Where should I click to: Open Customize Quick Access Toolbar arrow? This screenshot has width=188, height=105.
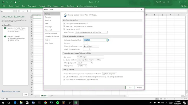point(19,2)
